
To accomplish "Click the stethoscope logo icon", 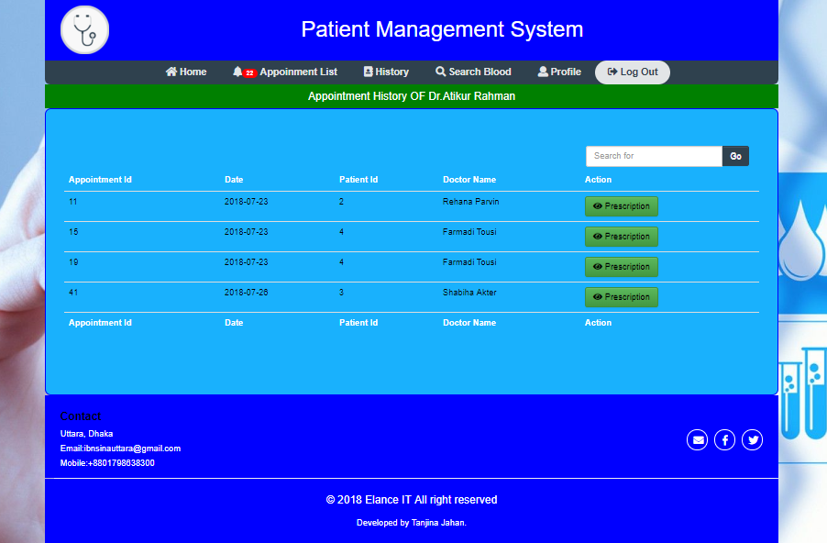I will (85, 30).
